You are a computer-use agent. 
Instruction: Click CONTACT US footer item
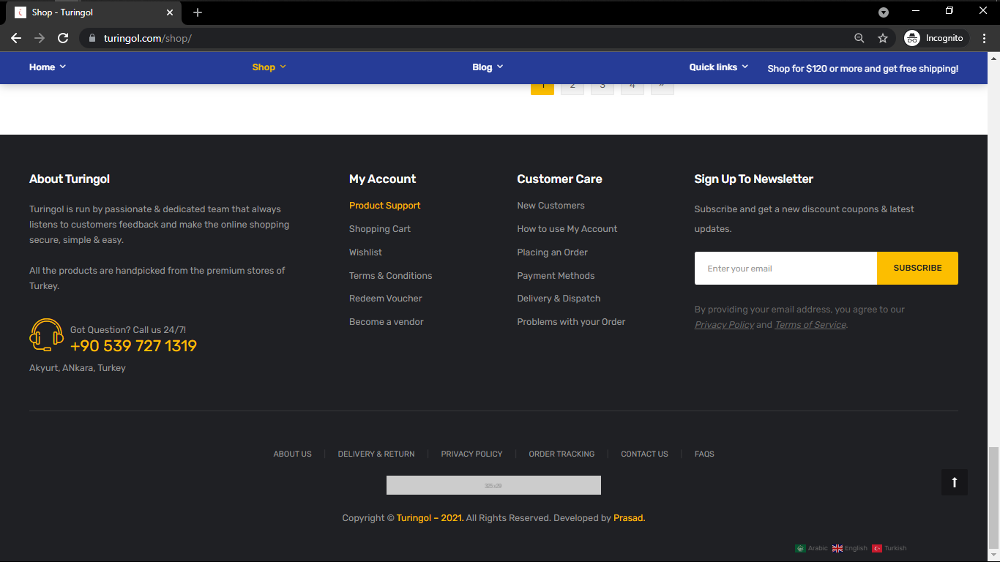tap(644, 454)
